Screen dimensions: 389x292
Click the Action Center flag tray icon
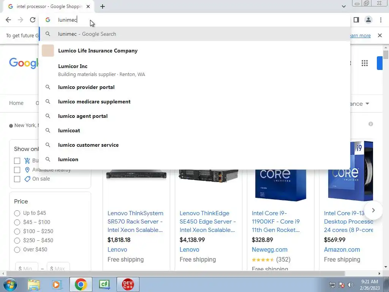click(342, 285)
